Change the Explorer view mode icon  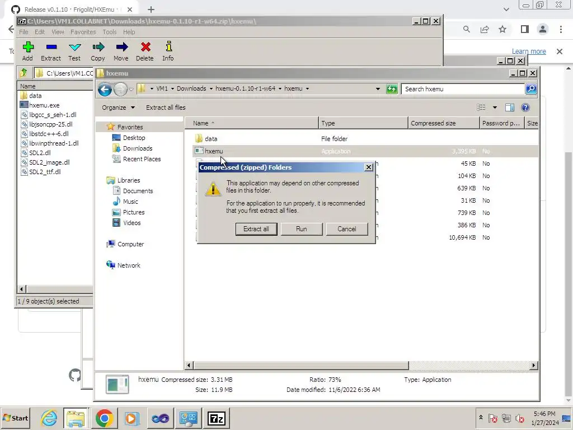point(481,107)
